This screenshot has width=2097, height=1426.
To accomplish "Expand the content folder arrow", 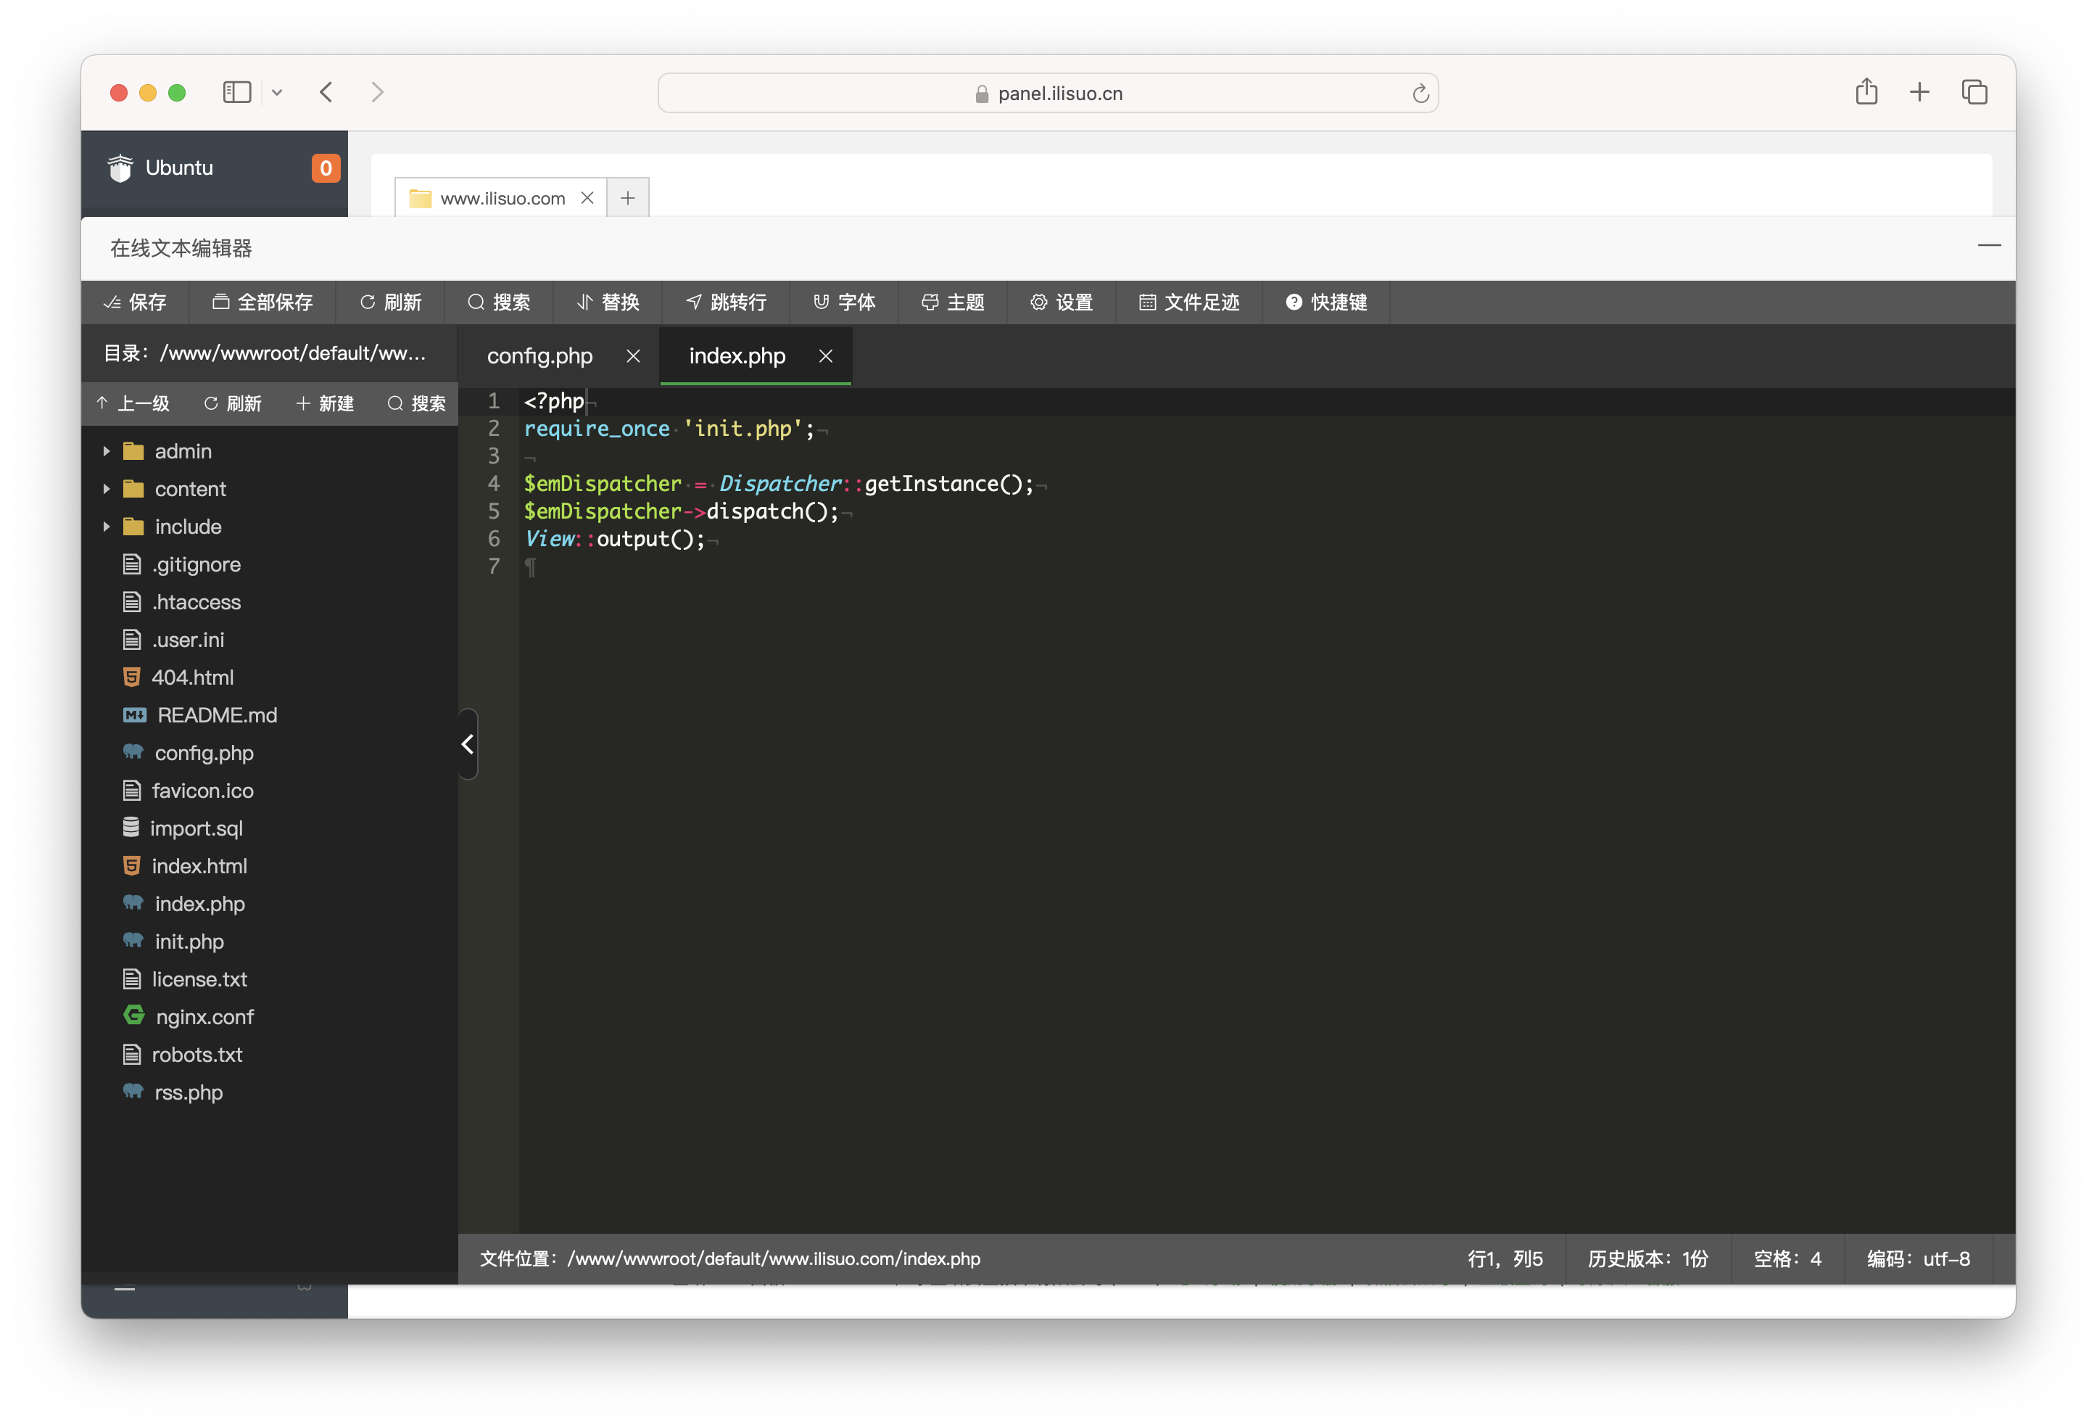I will (x=107, y=489).
